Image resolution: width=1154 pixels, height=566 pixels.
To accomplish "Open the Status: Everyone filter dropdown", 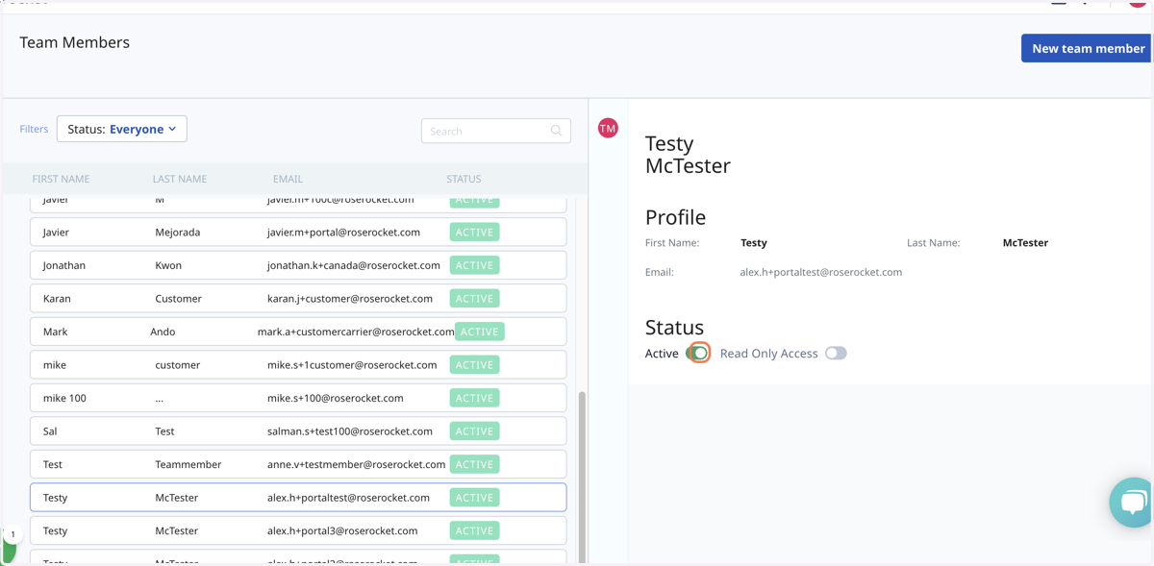I will 122,129.
